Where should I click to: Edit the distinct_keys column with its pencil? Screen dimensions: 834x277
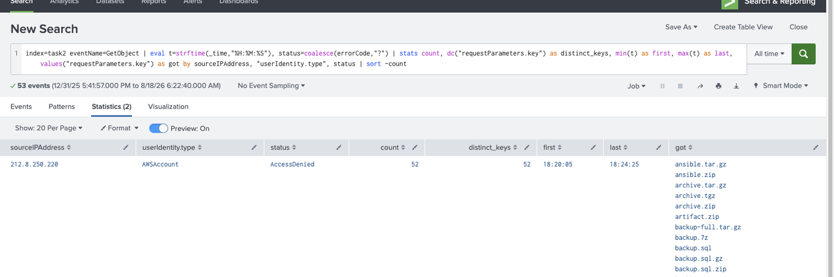(526, 147)
